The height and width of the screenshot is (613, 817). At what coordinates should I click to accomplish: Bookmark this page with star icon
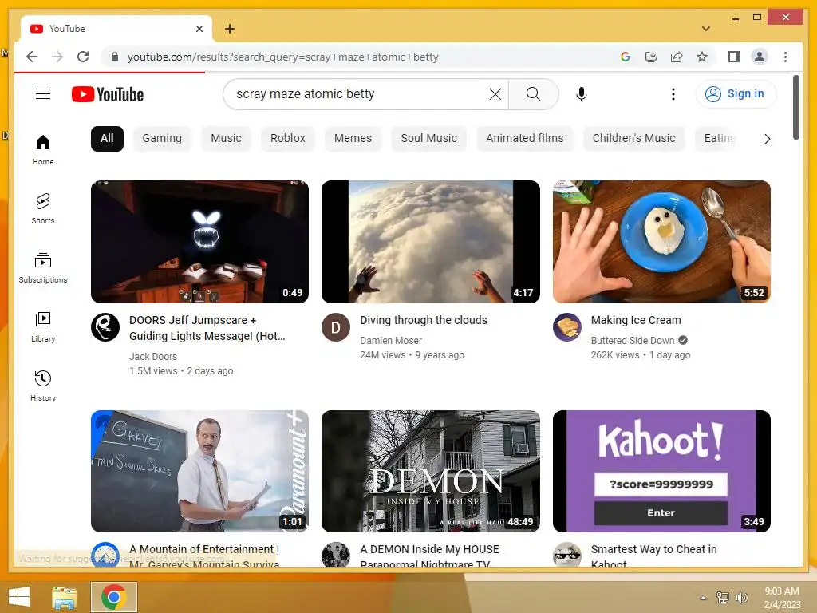pyautogui.click(x=702, y=57)
